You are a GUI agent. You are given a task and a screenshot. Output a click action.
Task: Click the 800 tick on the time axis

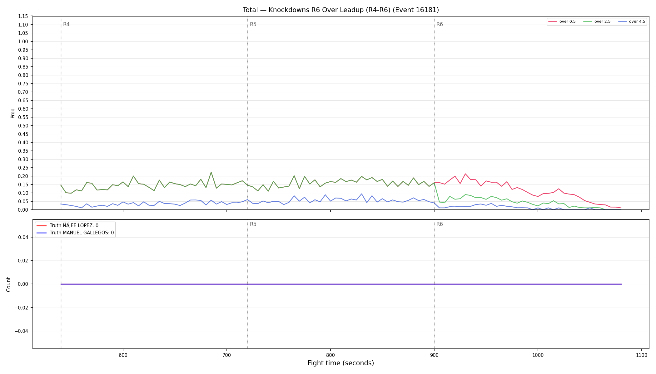pos(330,355)
